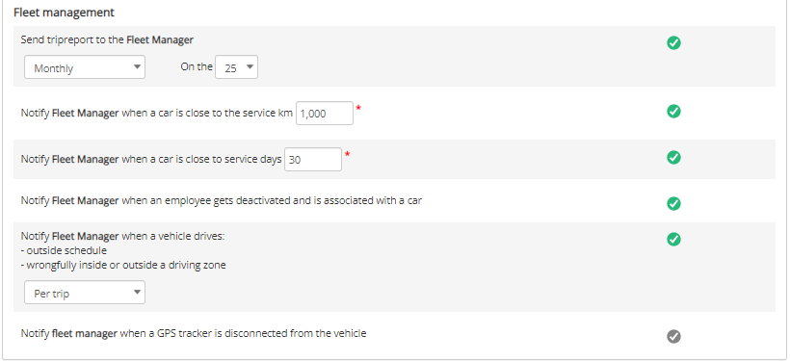This screenshot has width=790, height=361.
Task: Toggle the tripreport green checkmark icon
Action: 673,43
